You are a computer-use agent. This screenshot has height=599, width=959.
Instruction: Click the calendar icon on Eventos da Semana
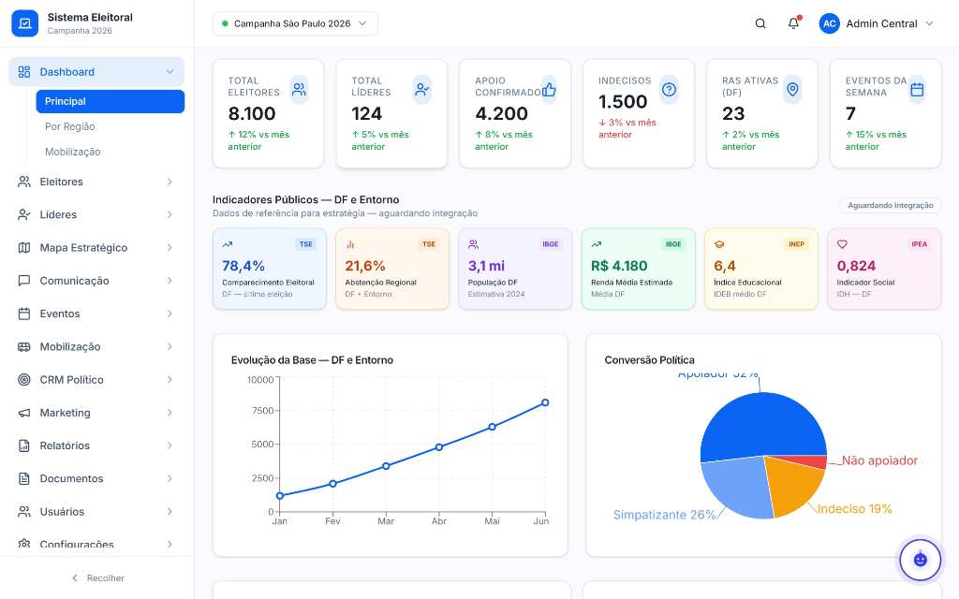(x=917, y=90)
